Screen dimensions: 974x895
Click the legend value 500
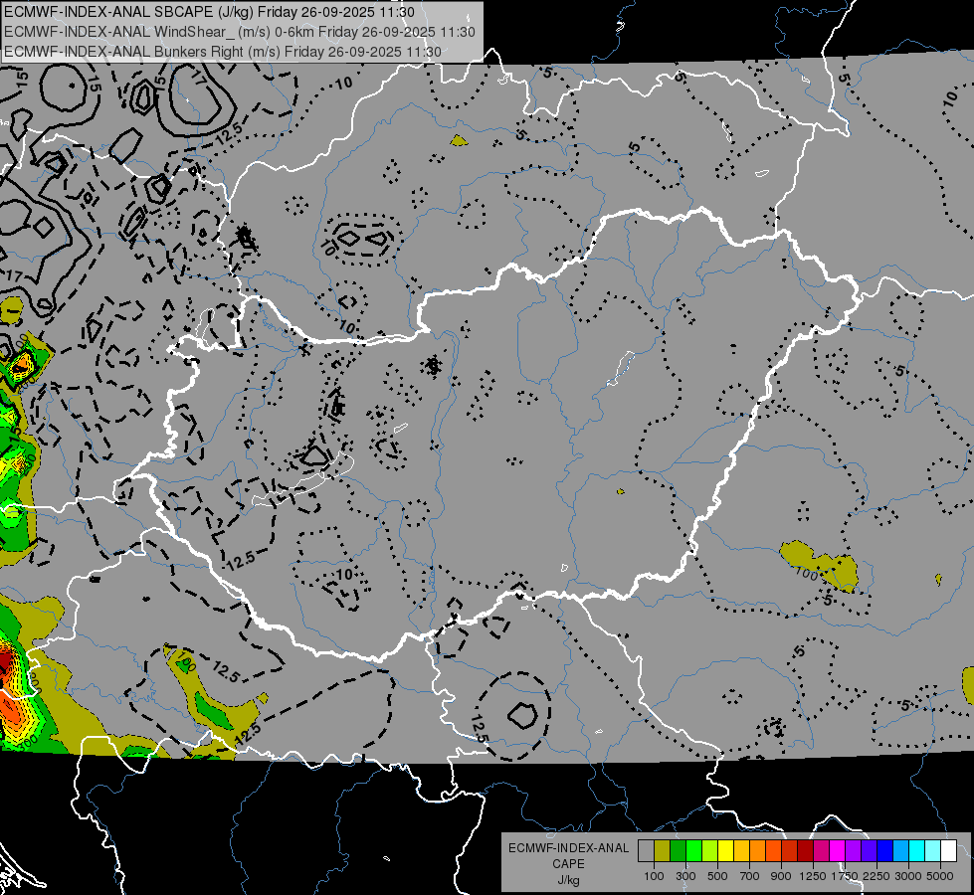[717, 876]
